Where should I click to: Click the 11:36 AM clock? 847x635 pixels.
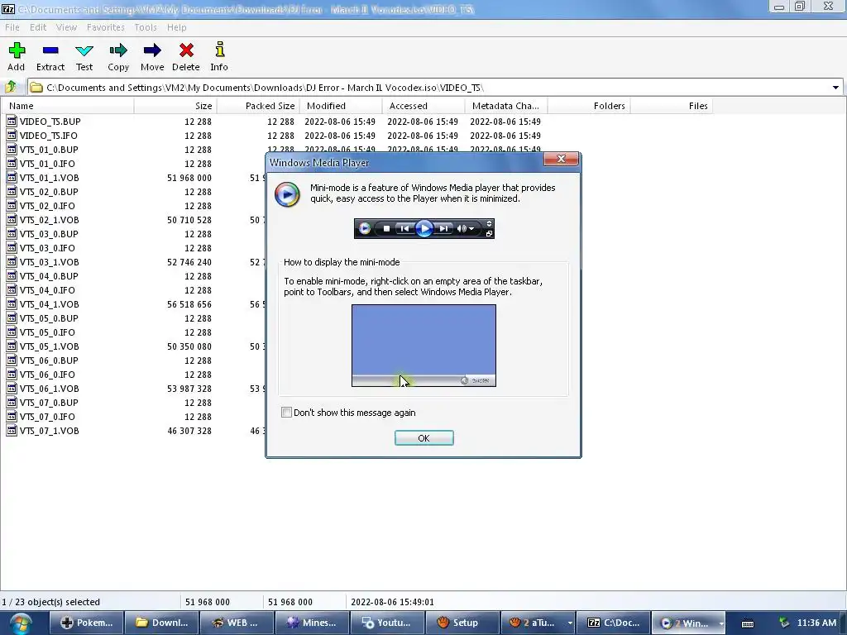(x=816, y=623)
